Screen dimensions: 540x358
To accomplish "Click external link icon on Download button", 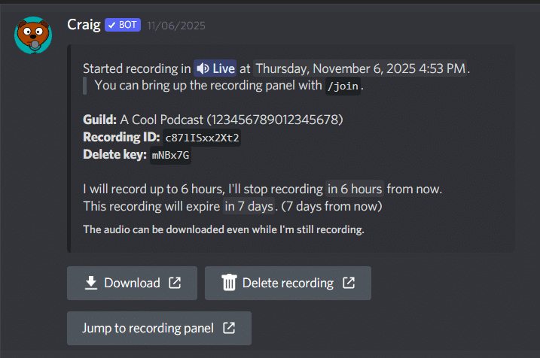I will pyautogui.click(x=175, y=283).
